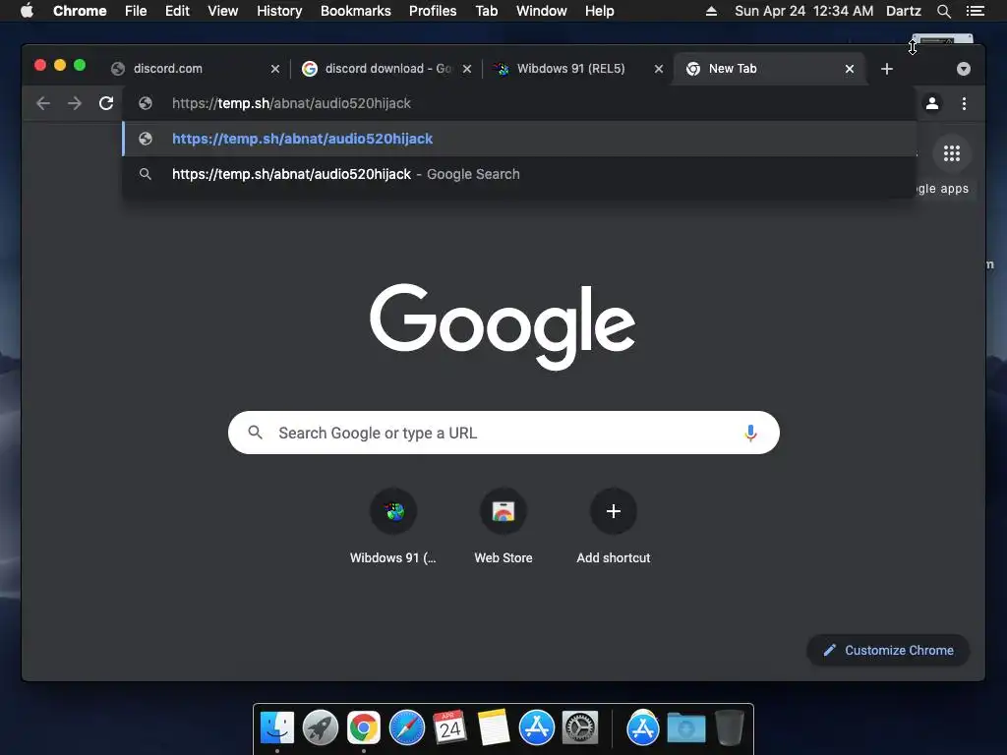Open Finder from the Dock

276,728
